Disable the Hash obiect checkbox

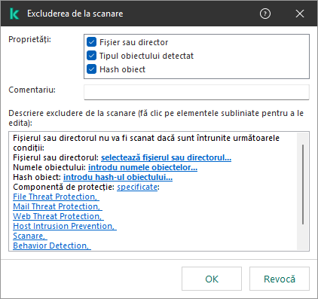(x=91, y=69)
